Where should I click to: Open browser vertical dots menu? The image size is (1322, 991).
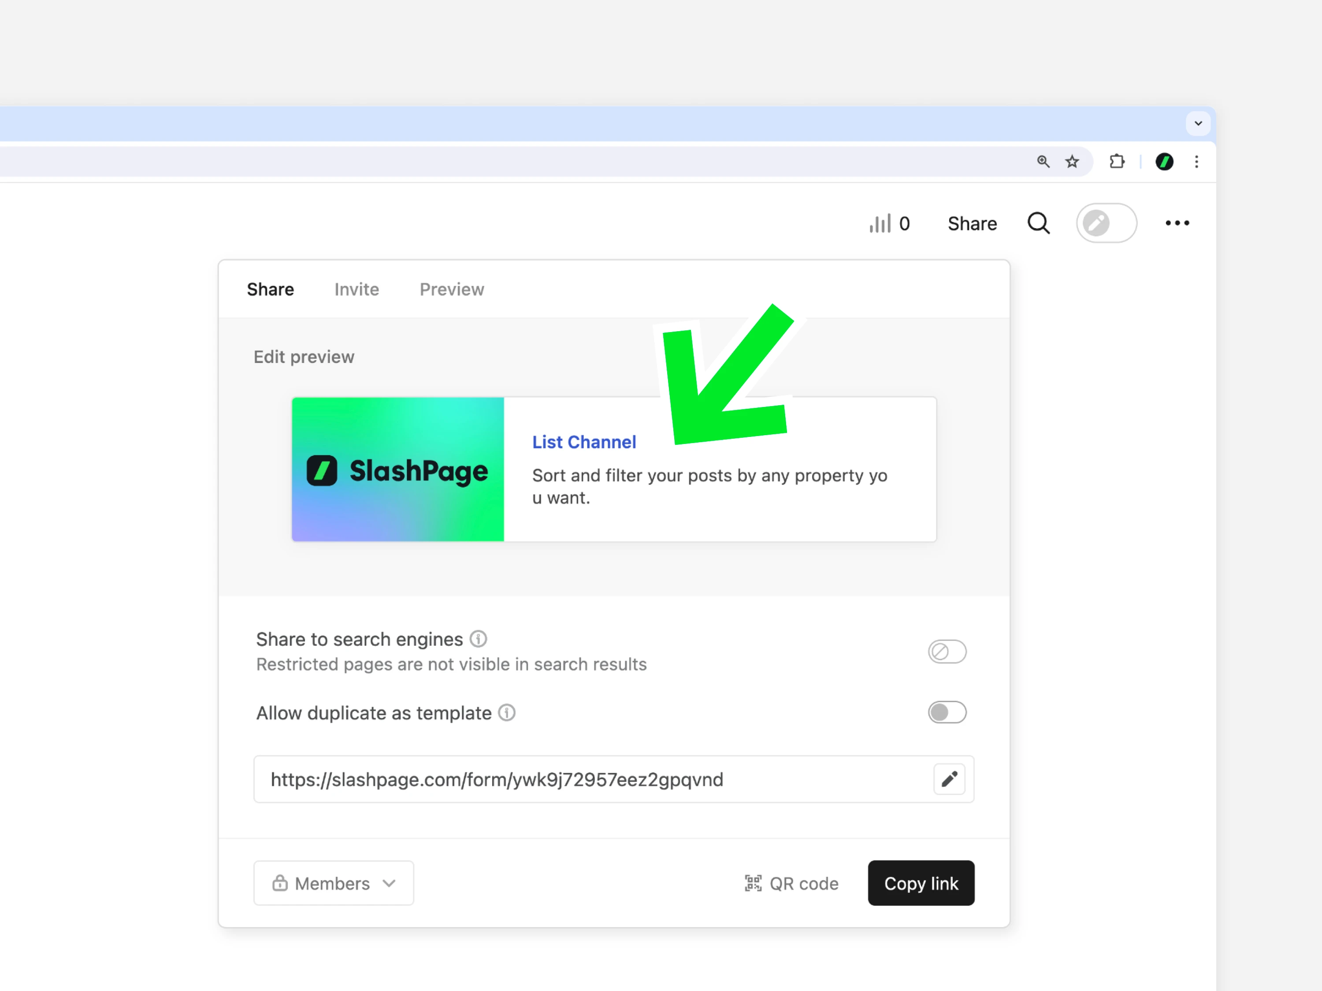click(1196, 161)
